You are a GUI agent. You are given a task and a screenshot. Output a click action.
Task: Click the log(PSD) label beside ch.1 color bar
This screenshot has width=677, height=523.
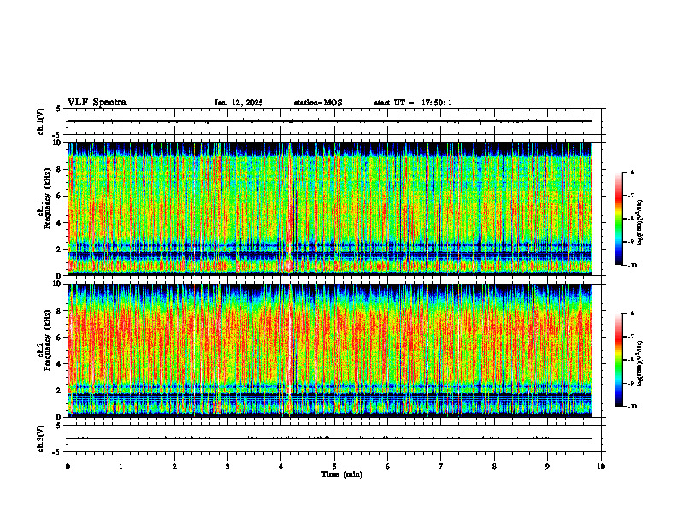pyautogui.click(x=640, y=223)
